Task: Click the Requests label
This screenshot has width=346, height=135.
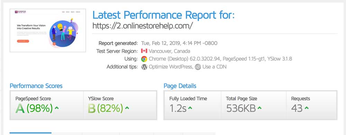Action: 301,98
